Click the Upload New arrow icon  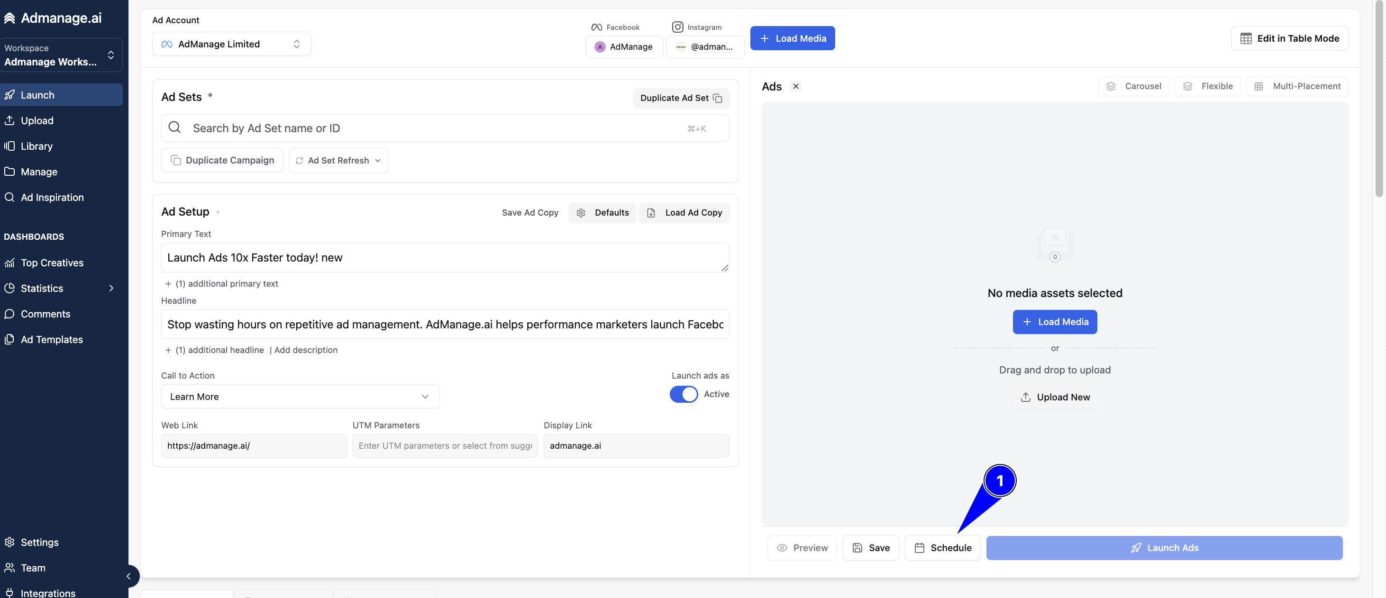click(1025, 397)
